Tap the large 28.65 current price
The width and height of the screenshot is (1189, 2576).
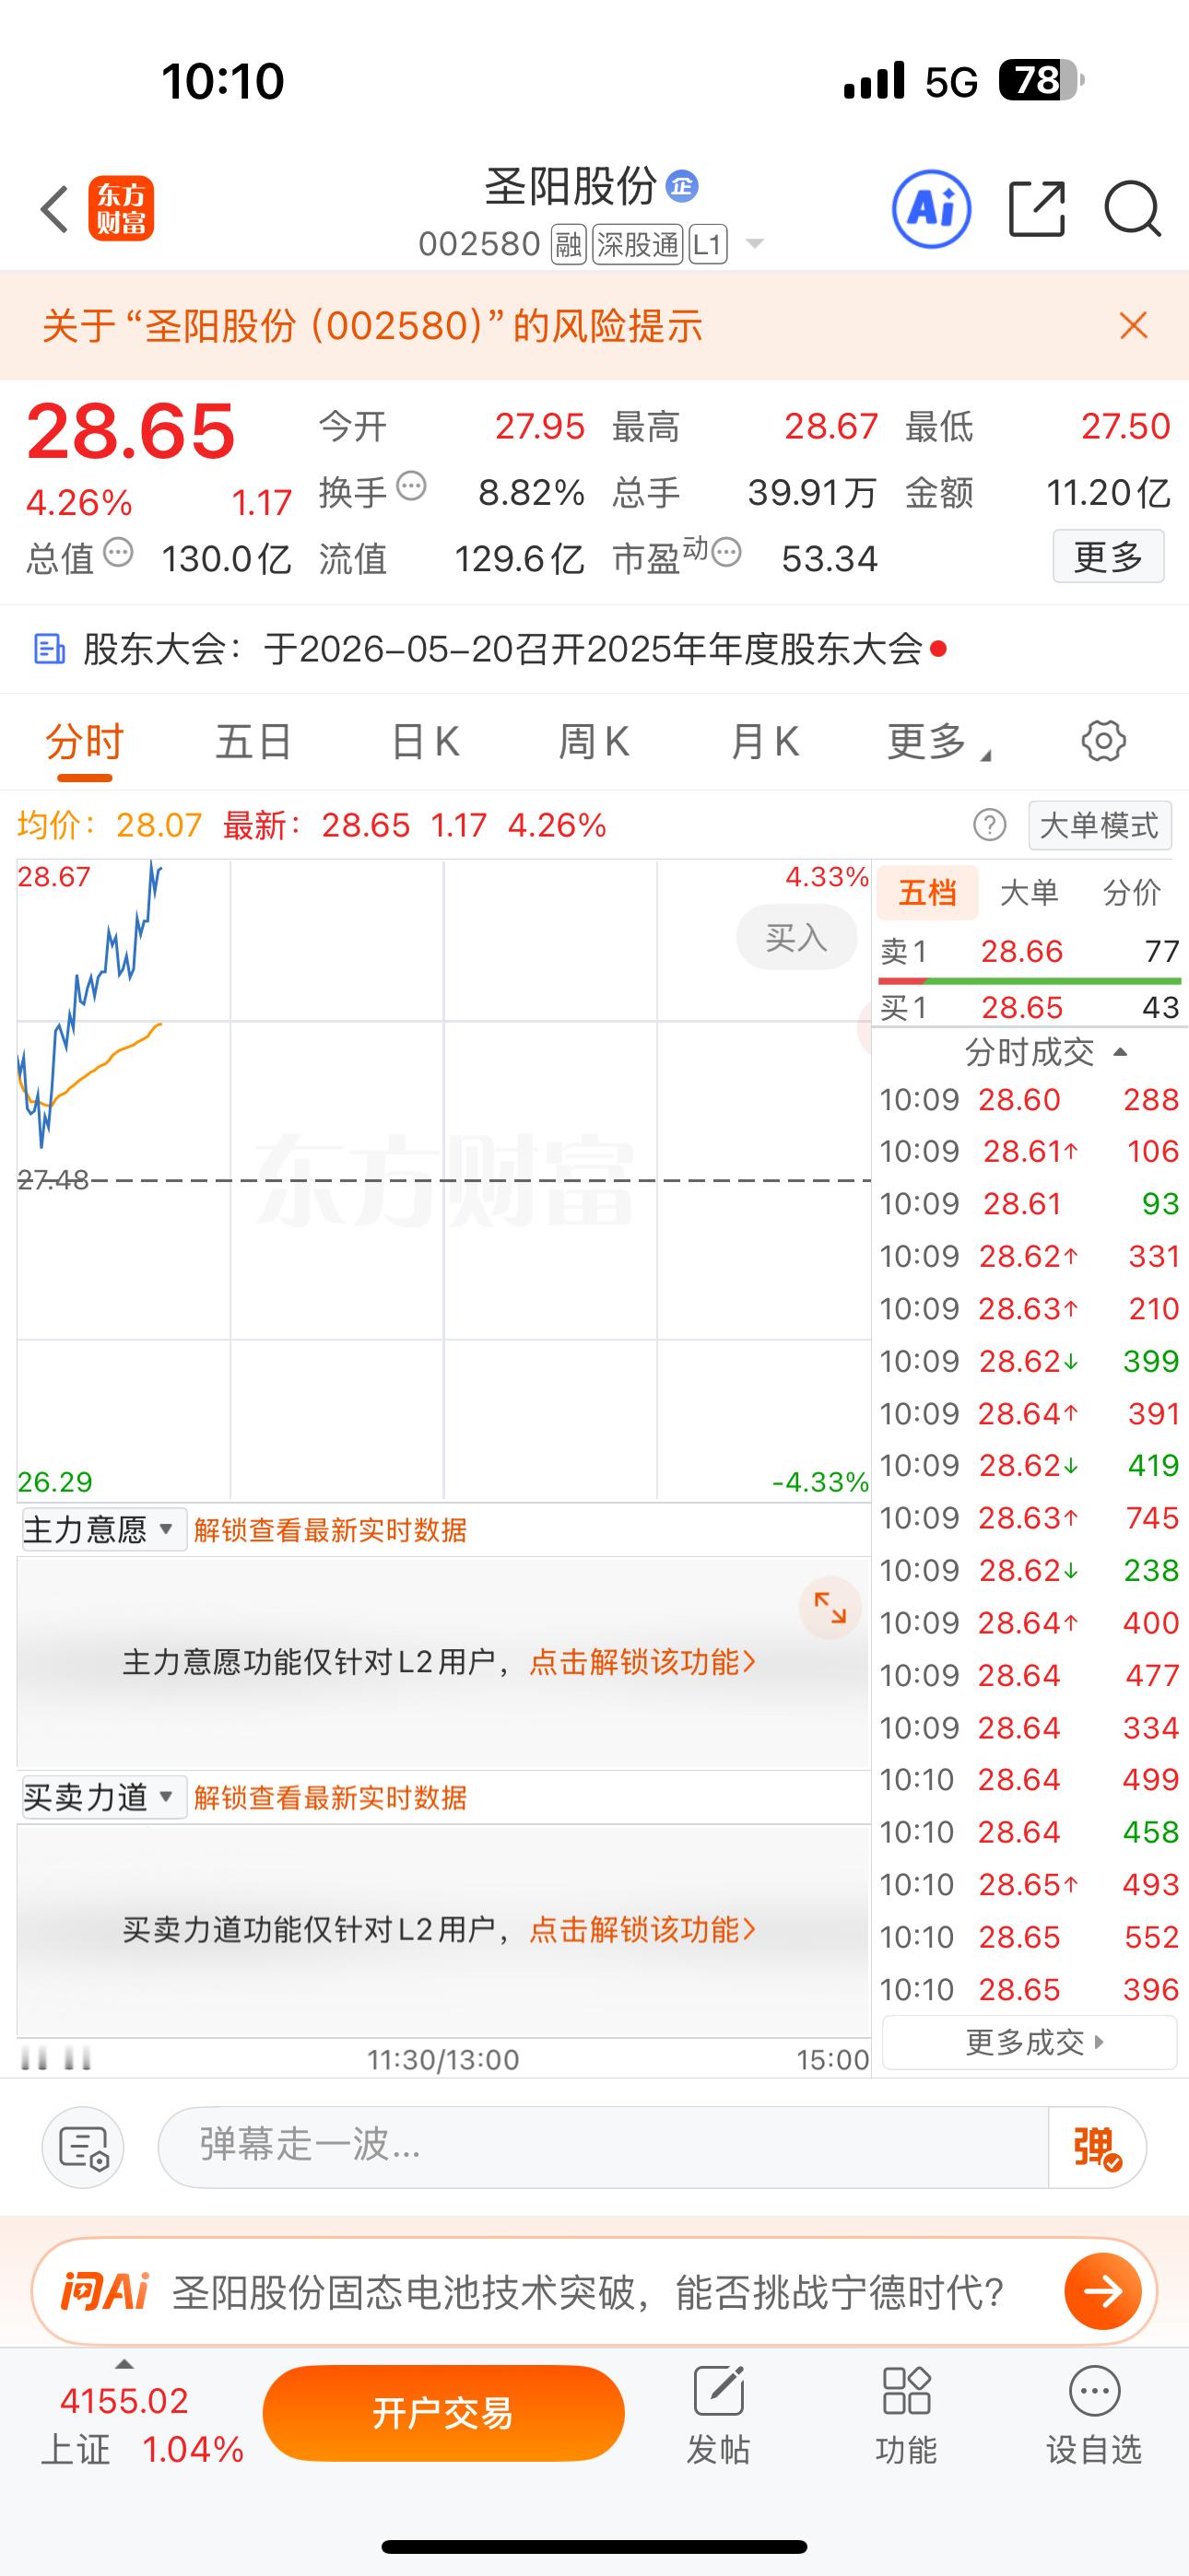point(130,431)
